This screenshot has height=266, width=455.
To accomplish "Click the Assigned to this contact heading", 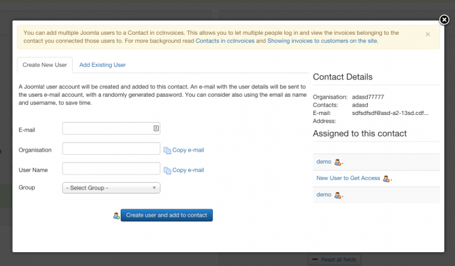I will pyautogui.click(x=360, y=133).
